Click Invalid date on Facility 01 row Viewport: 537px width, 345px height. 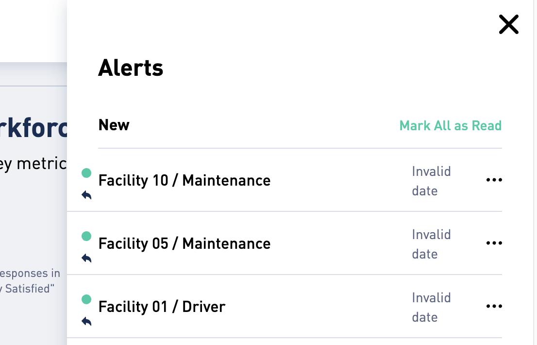[x=431, y=307]
